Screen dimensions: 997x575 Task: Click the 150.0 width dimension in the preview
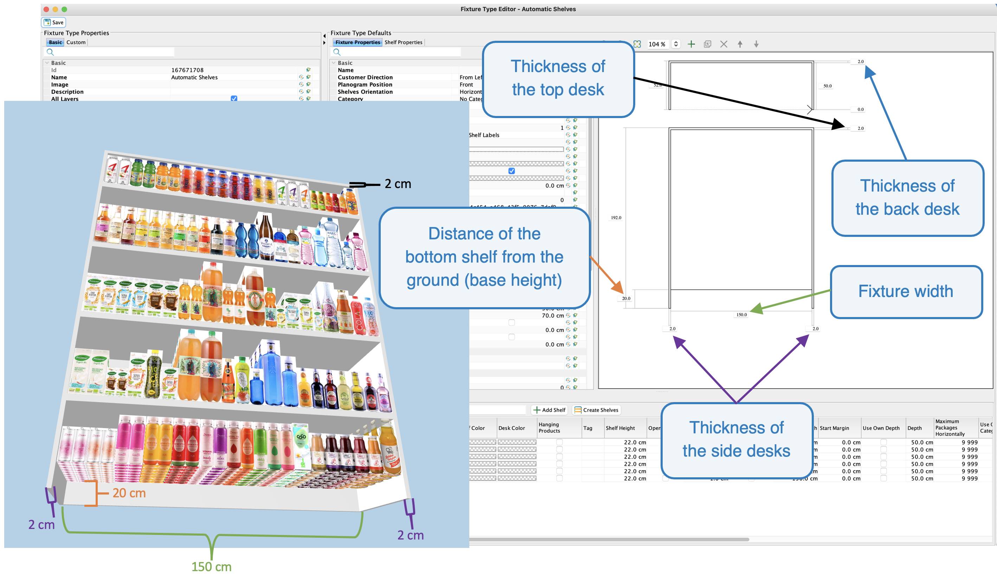pyautogui.click(x=741, y=315)
